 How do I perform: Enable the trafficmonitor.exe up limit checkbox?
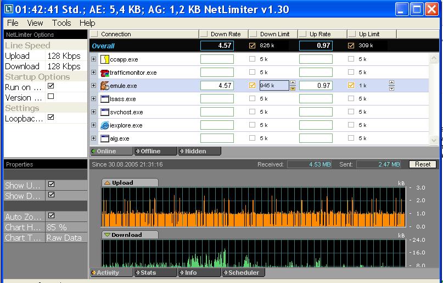tap(351, 72)
